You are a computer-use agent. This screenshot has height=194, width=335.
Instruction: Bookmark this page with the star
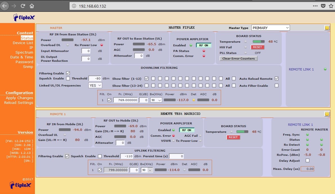point(331,6)
